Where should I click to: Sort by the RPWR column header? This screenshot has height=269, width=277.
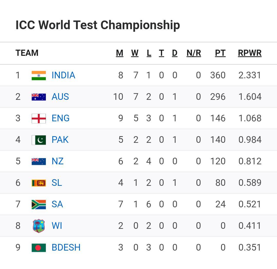(x=250, y=53)
